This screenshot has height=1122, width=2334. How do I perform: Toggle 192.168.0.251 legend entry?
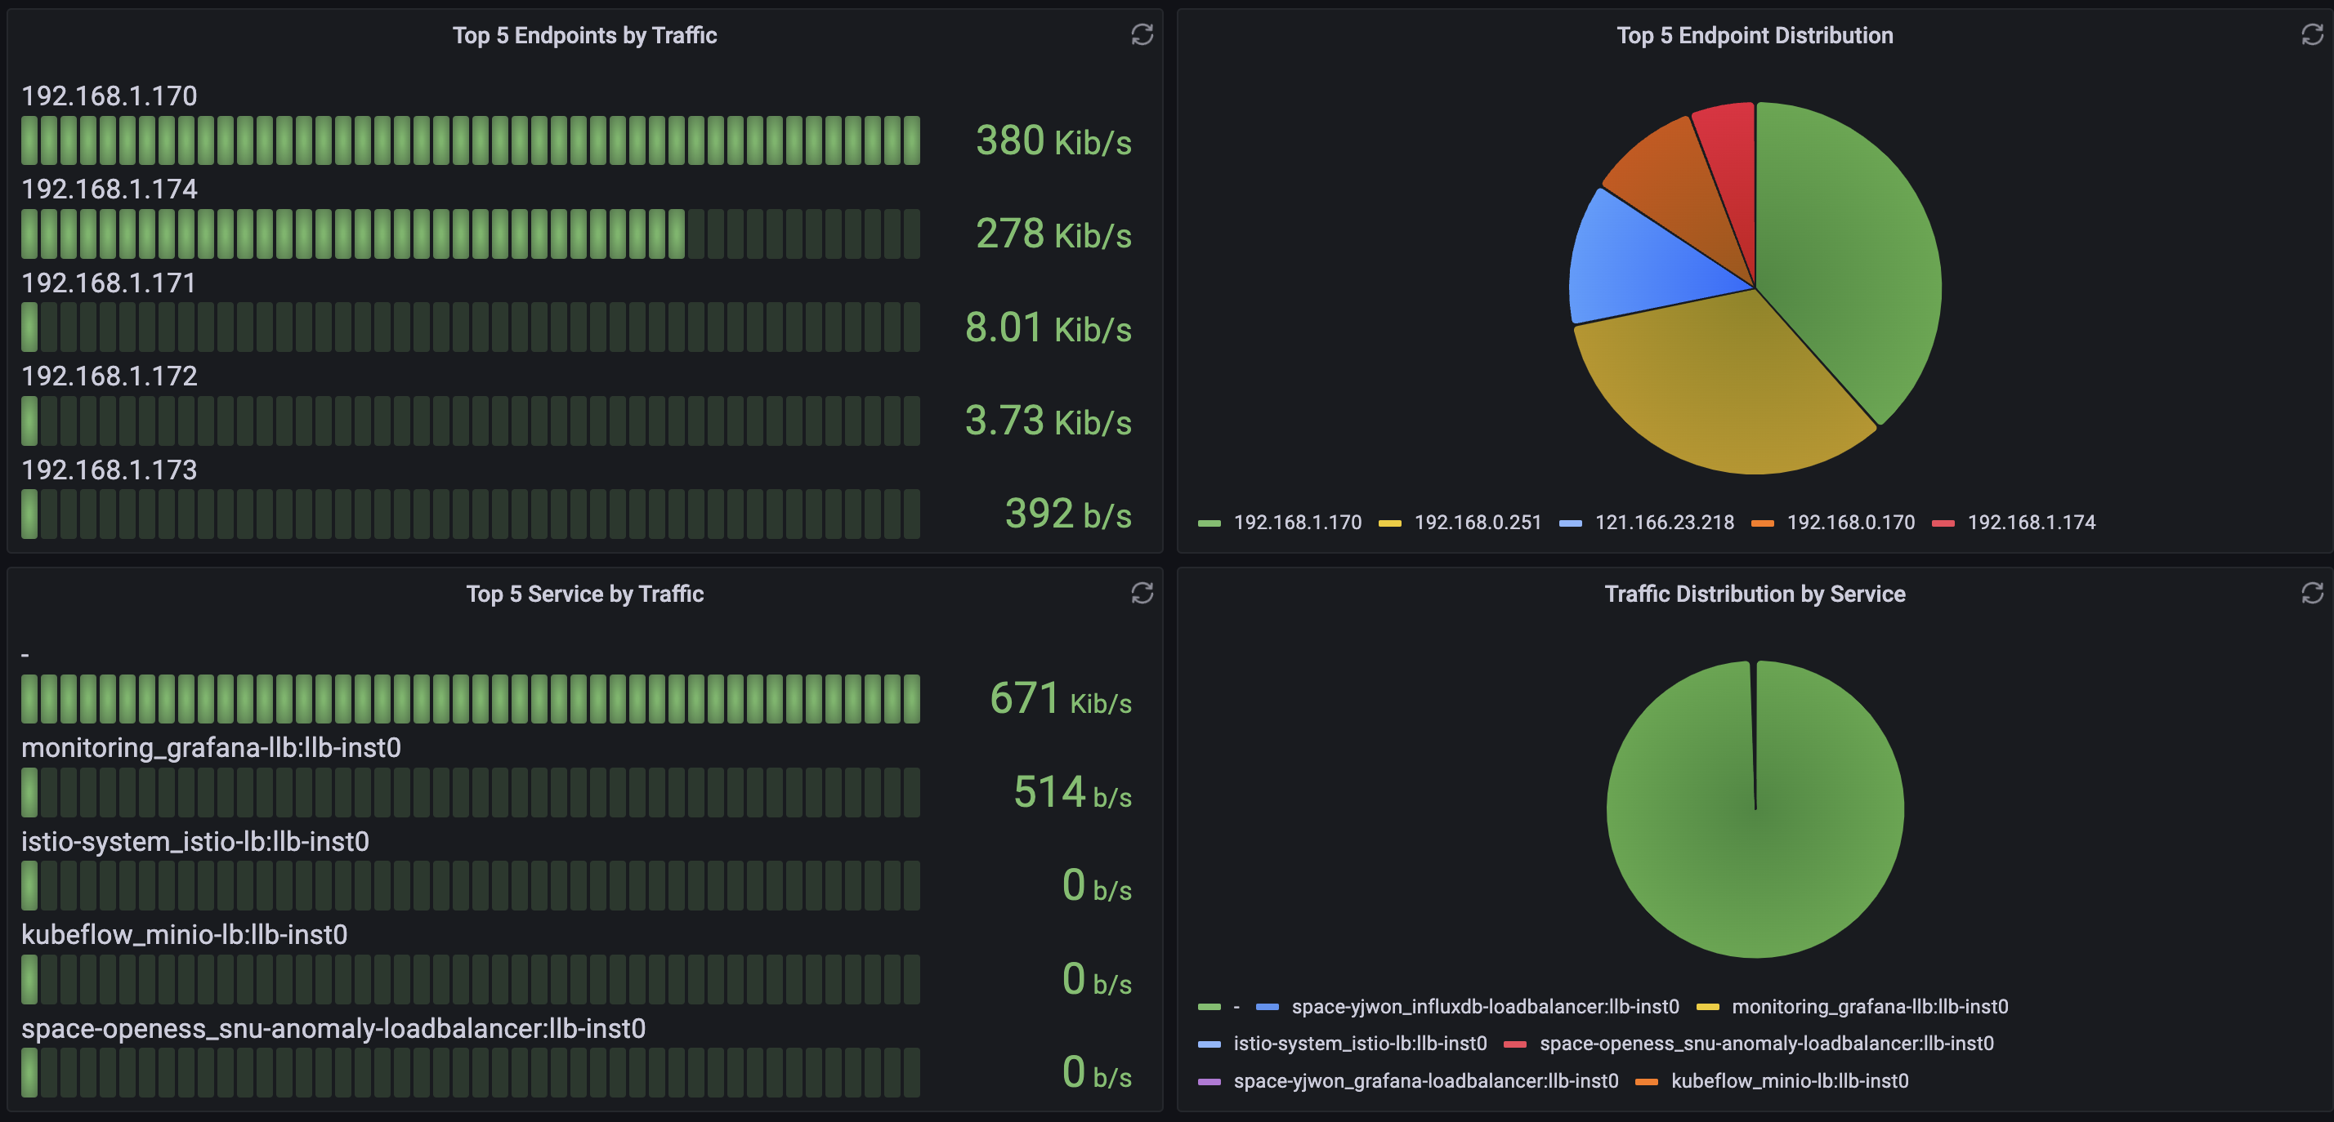click(x=1477, y=523)
